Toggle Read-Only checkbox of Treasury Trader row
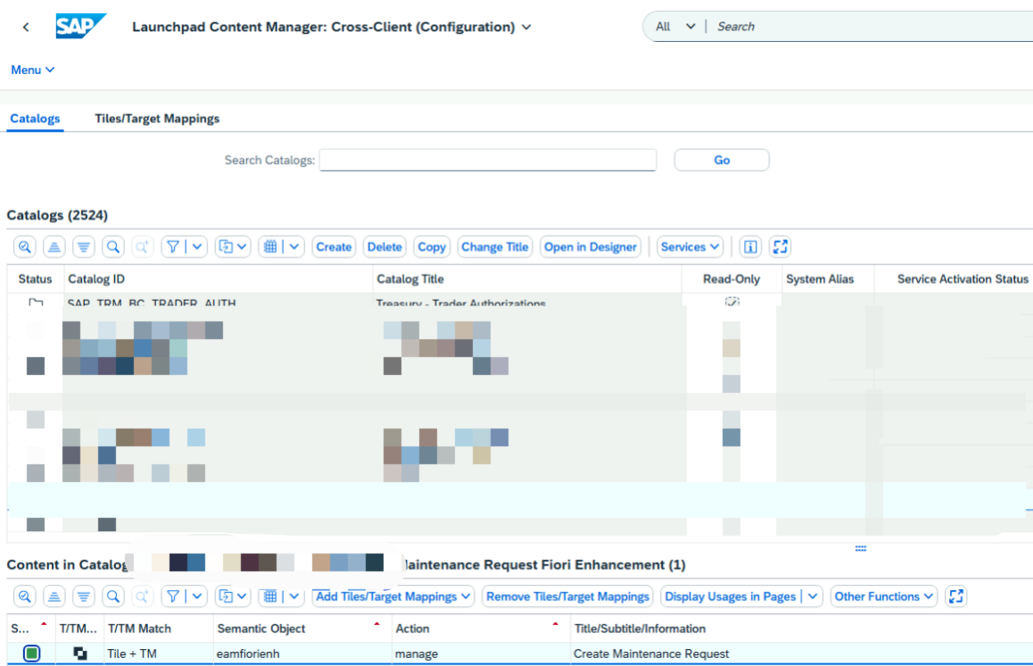The image size is (1033, 666). pyautogui.click(x=731, y=302)
